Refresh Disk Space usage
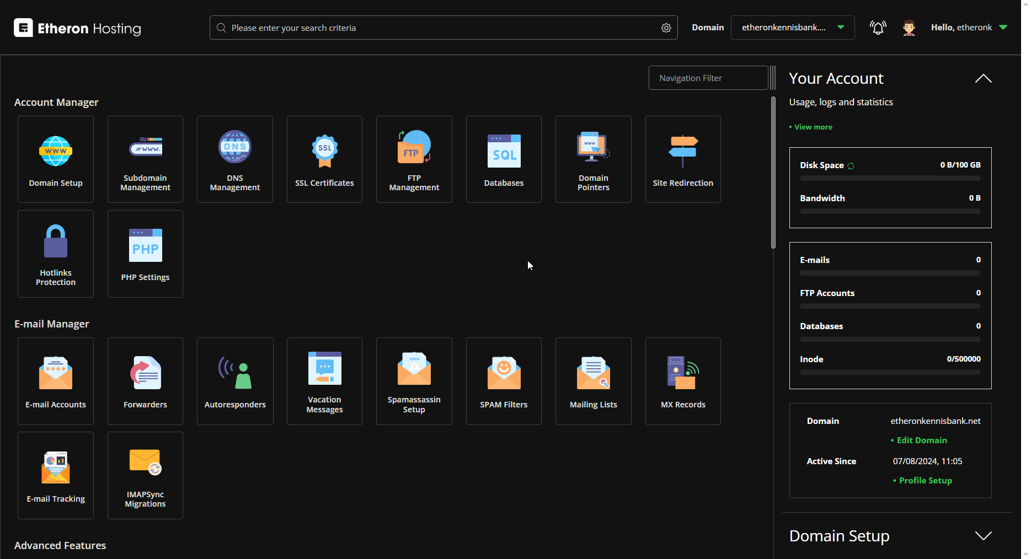 pyautogui.click(x=851, y=166)
